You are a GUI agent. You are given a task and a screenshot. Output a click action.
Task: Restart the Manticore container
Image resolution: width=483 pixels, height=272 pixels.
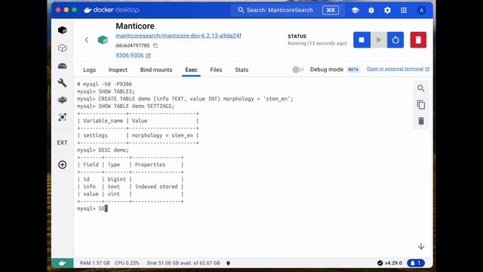pos(395,40)
